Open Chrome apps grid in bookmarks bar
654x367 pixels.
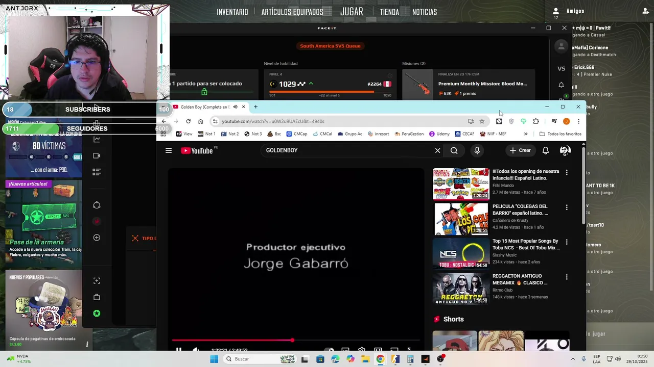pyautogui.click(x=163, y=134)
